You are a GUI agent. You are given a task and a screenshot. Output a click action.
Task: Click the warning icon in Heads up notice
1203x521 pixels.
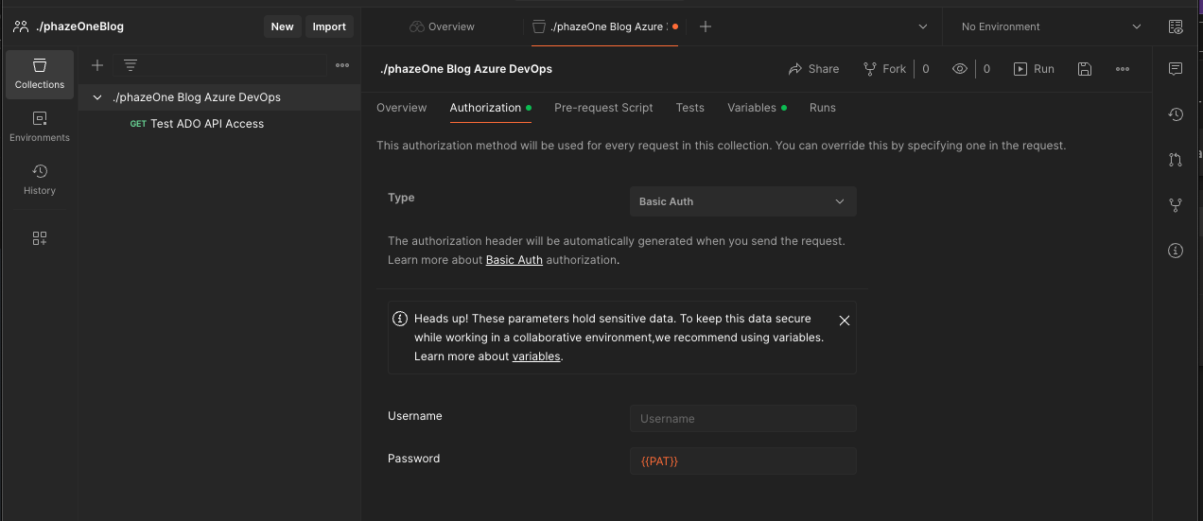pos(400,319)
